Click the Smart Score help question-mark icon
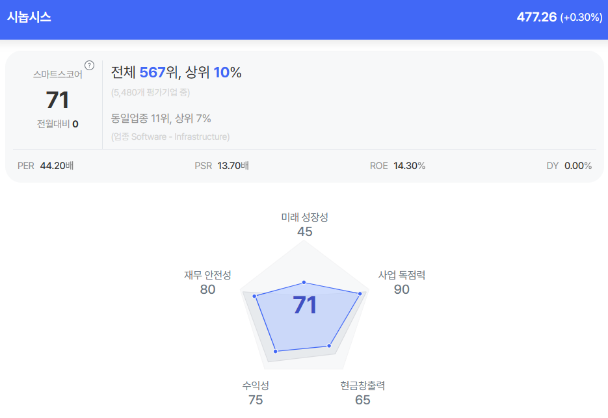Screen dimensions: 608x418 tap(90, 65)
